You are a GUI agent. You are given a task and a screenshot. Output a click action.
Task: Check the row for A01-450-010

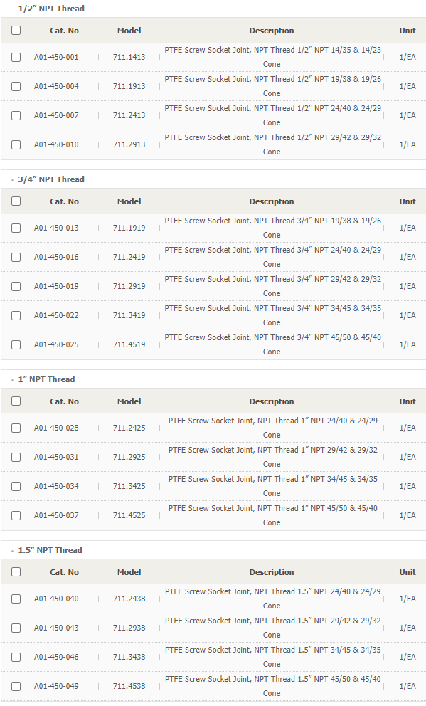click(x=16, y=145)
